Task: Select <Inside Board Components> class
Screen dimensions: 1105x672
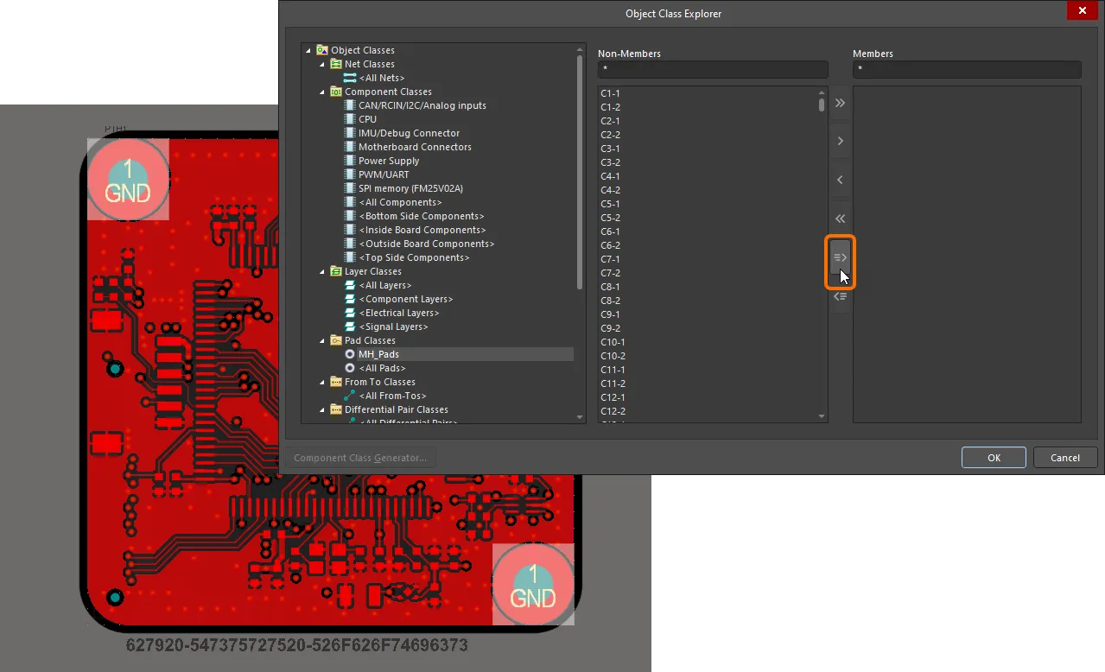Action: (x=422, y=230)
